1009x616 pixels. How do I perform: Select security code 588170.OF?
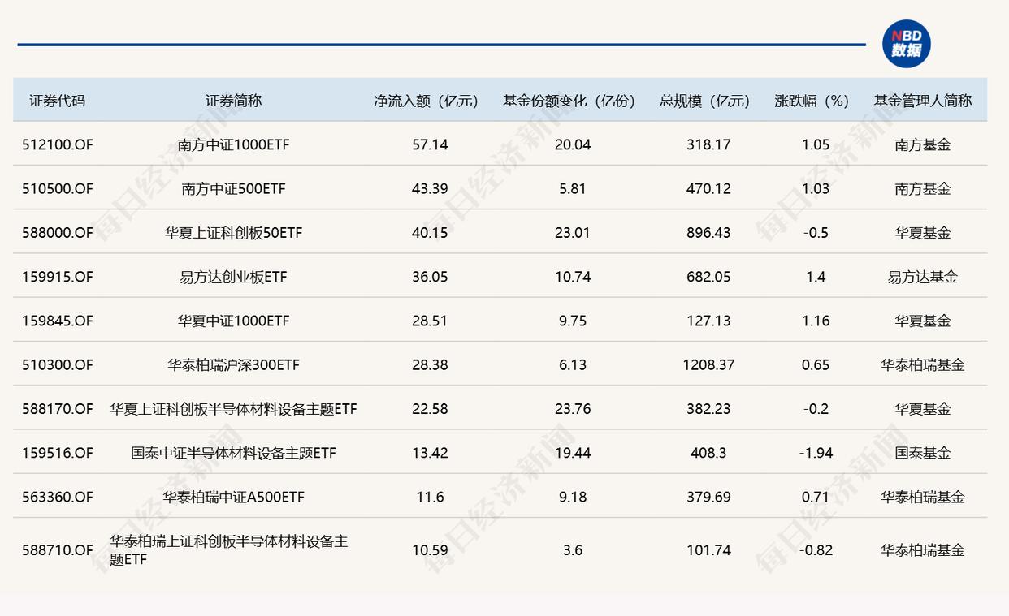[58, 408]
